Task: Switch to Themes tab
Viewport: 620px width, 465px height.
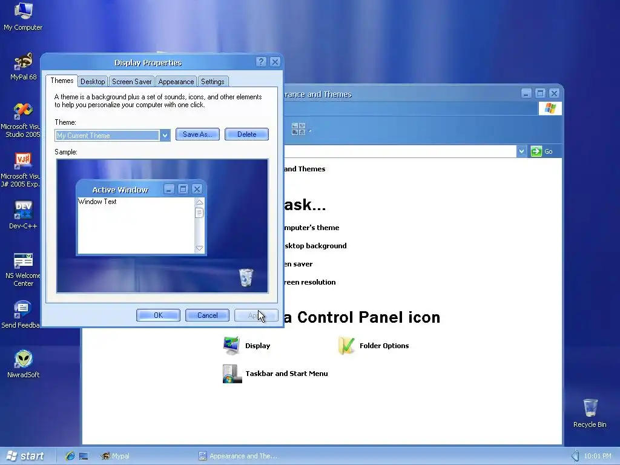Action: point(62,81)
